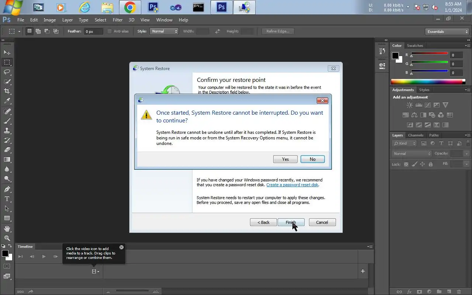Open the layer blend mode Normal dropdown
The width and height of the screenshot is (472, 295).
412,153
